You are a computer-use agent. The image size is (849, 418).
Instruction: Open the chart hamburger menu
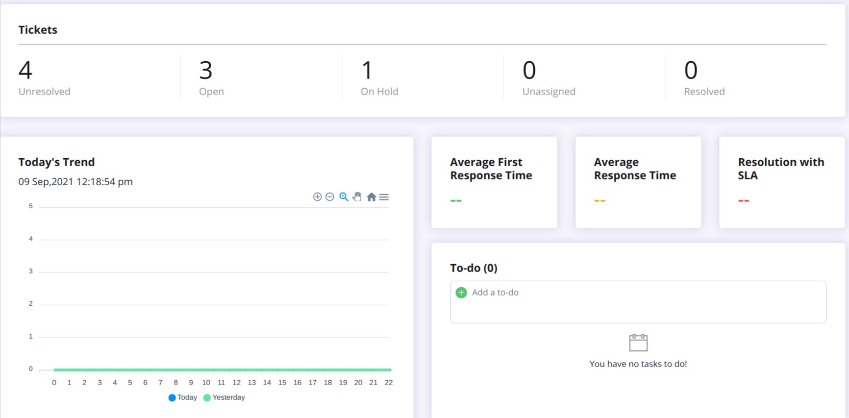(384, 197)
